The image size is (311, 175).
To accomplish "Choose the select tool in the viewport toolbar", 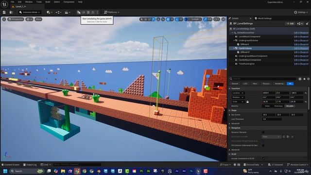I will (141, 19).
